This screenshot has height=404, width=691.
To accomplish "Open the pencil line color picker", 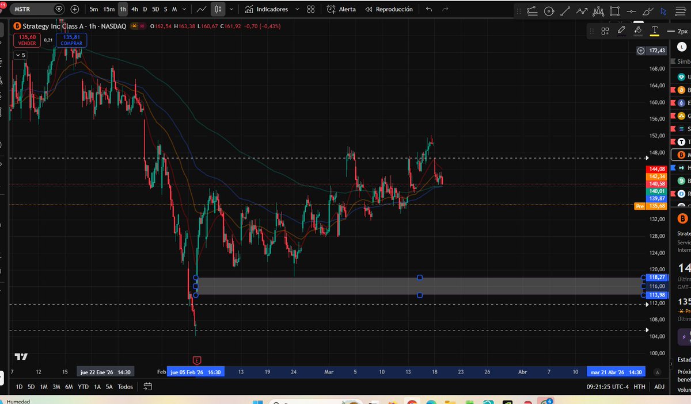I will [621, 31].
